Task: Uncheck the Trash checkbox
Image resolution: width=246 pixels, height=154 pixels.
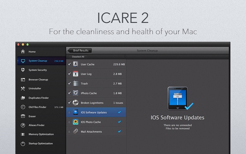Action: pos(69,83)
